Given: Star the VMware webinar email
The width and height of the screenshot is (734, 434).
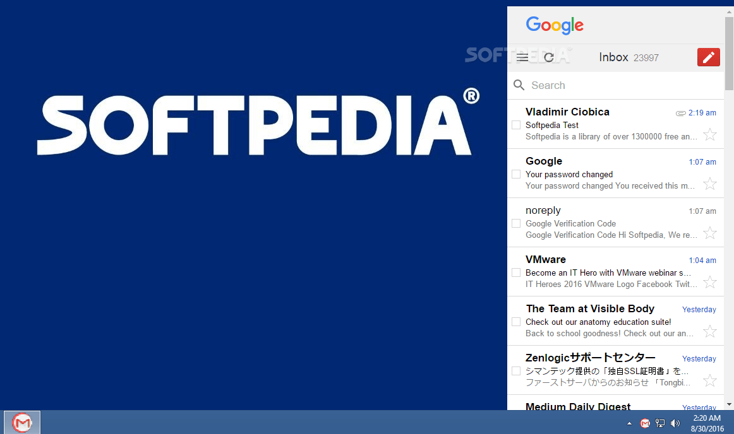Looking at the screenshot, I should (x=710, y=282).
